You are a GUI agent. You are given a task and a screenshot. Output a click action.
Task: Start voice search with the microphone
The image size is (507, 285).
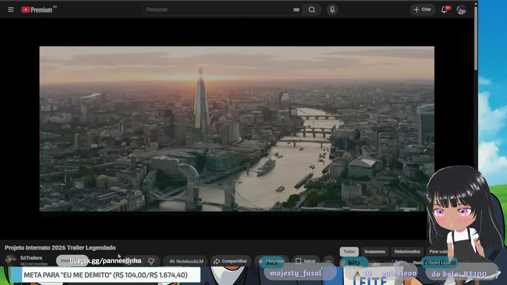332,9
